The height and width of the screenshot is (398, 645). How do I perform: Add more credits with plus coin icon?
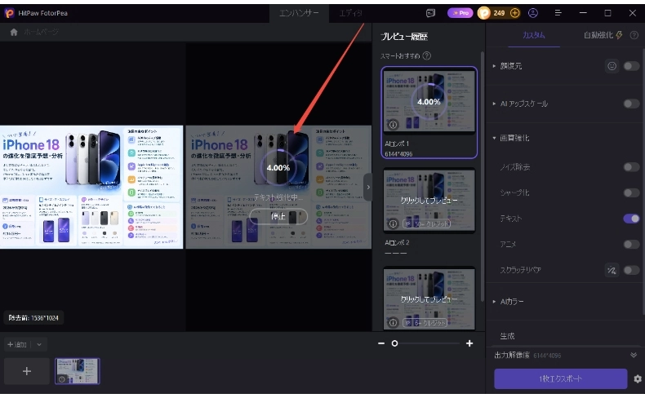pos(514,13)
